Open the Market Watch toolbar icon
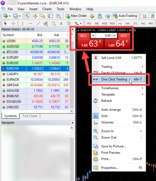The image size is (156, 181). (x=27, y=16)
